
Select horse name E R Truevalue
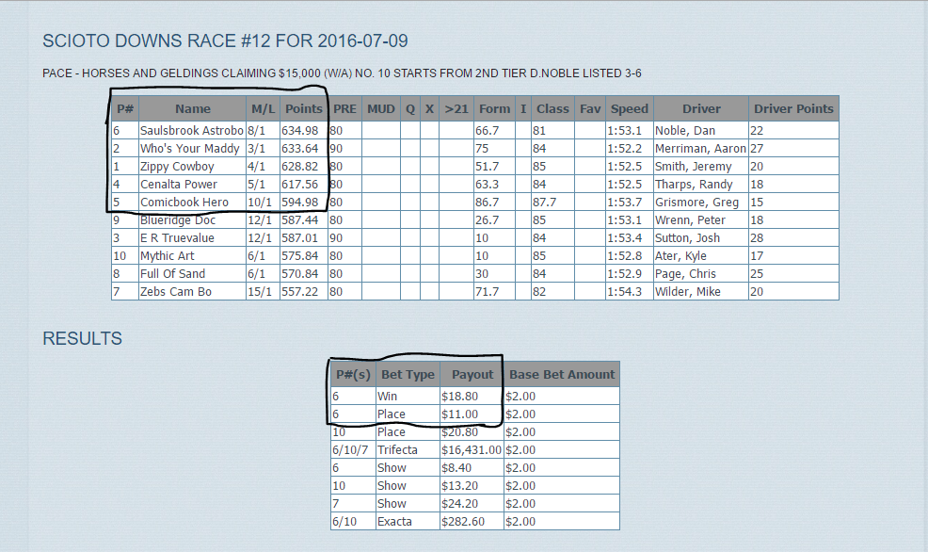tap(177, 237)
